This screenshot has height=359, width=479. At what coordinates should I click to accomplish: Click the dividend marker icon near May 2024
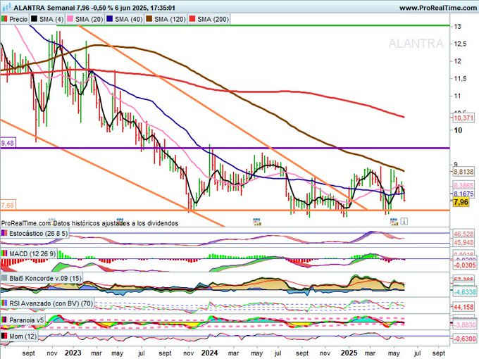258,222
